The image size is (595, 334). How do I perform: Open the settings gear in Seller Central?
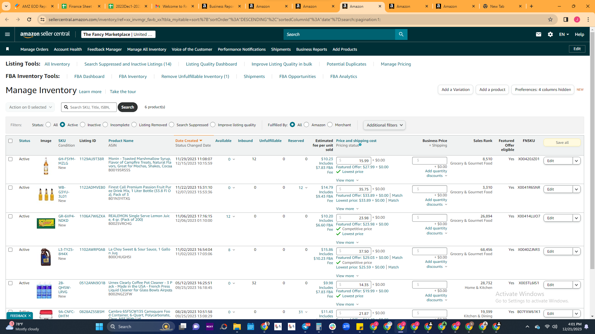550,34
